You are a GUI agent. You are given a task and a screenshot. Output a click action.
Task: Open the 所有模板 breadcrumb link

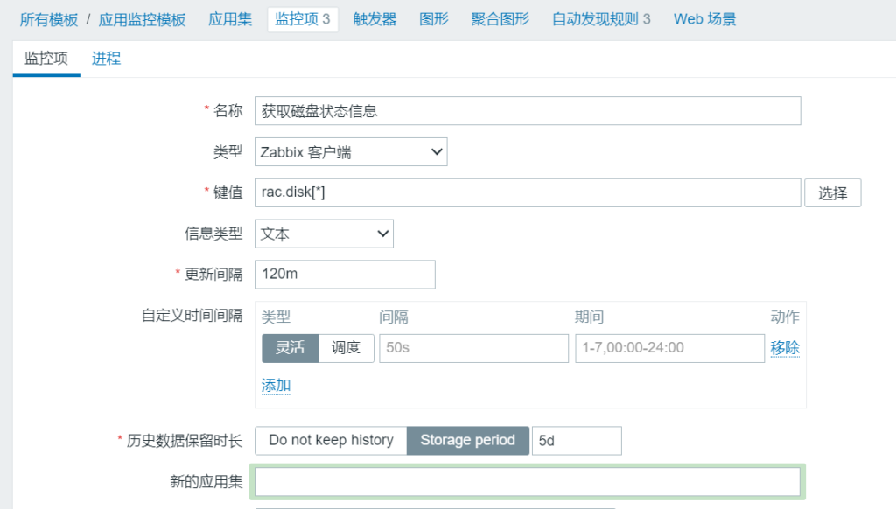click(48, 19)
